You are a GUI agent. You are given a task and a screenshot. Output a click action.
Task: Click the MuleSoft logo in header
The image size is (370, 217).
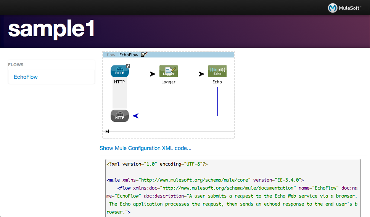pyautogui.click(x=345, y=8)
